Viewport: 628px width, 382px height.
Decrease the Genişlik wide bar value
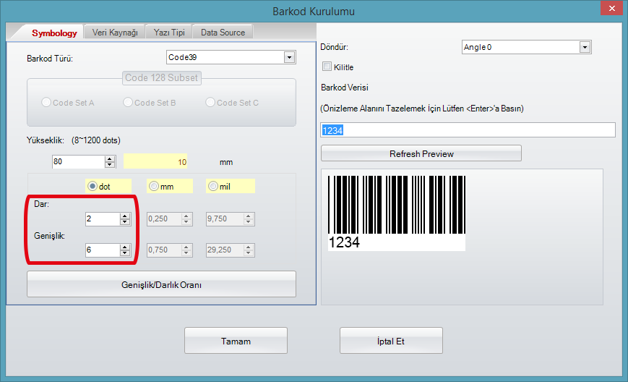(x=124, y=253)
